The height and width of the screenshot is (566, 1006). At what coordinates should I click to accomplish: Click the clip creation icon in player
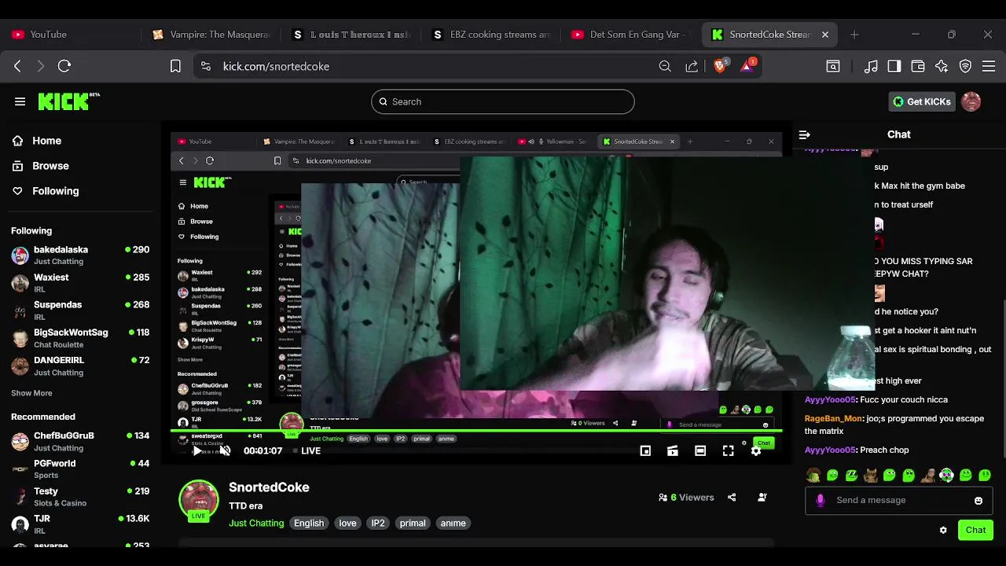(673, 450)
